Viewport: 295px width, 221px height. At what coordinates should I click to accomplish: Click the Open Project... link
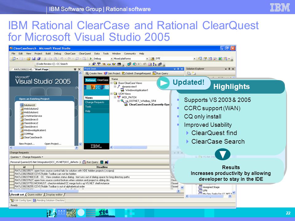(53, 144)
